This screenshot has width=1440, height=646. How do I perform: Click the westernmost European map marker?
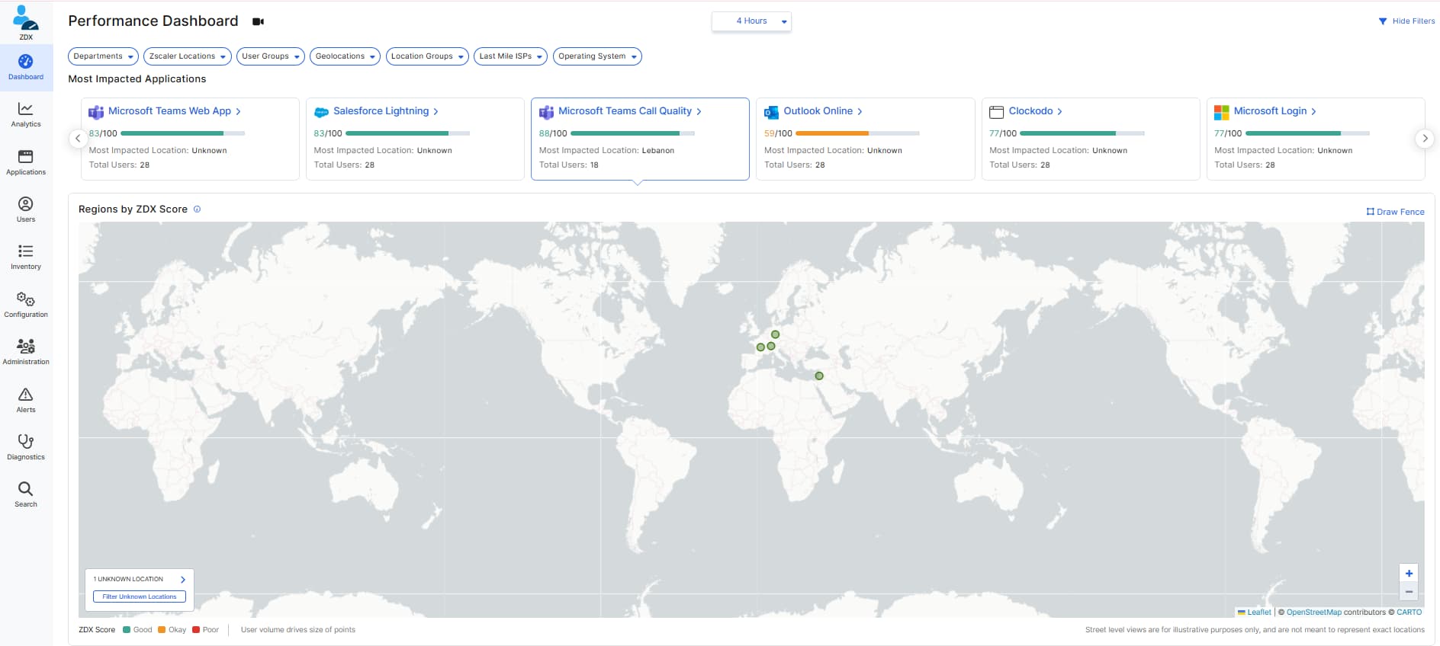pos(760,347)
